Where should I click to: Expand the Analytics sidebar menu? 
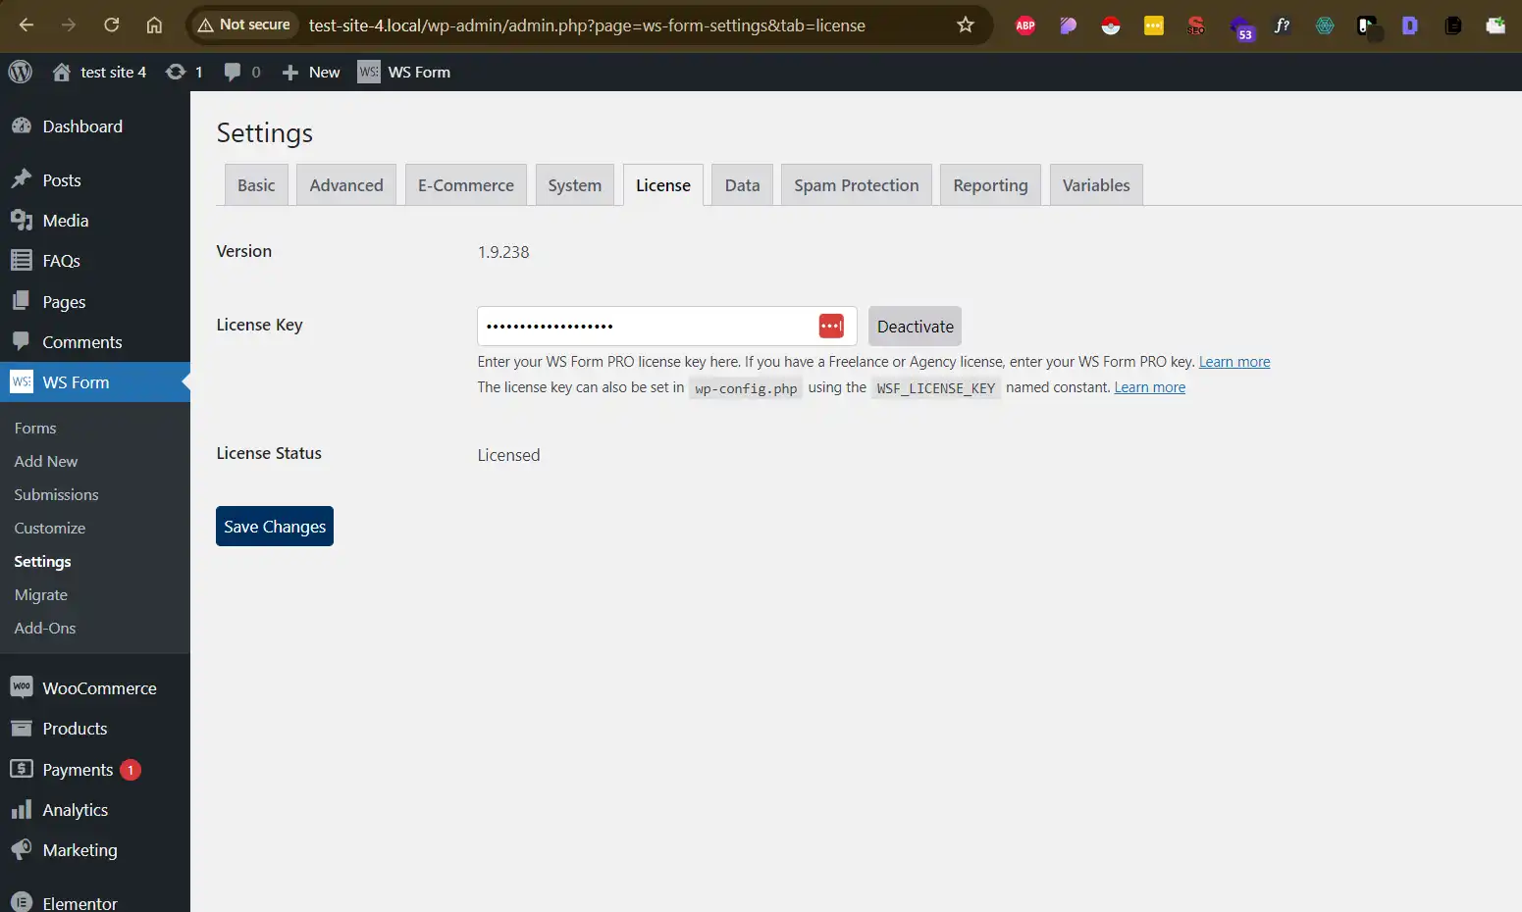point(75,809)
